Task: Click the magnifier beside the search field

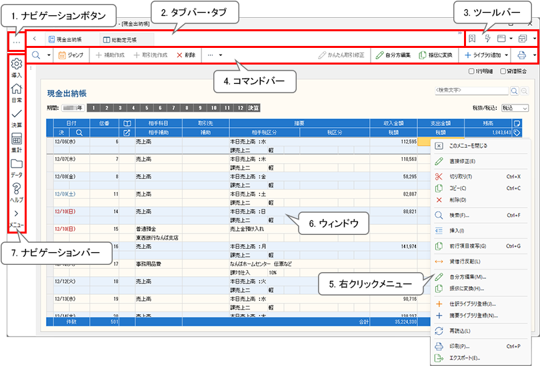Action: pos(514,91)
